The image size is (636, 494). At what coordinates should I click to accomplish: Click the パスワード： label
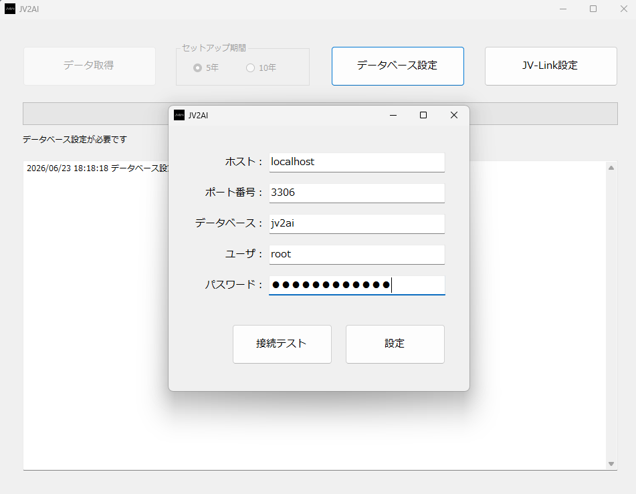(234, 285)
